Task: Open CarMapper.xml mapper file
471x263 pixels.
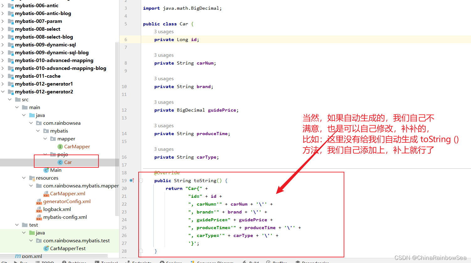Action: [x=67, y=194]
